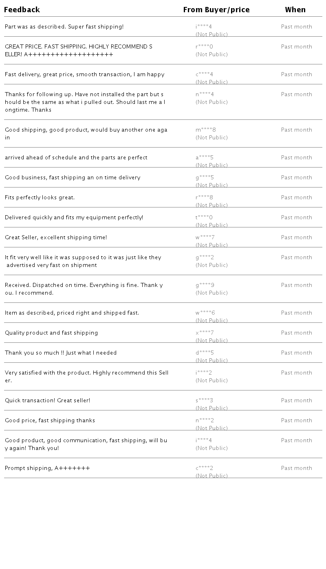
Task: Click buyer name w****7
Action: pos(205,238)
